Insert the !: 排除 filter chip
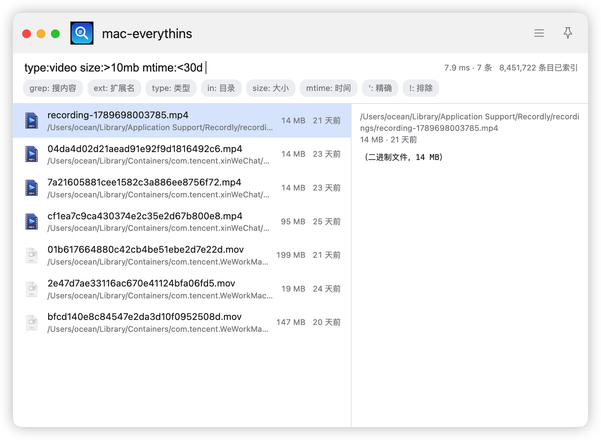601x440 pixels. point(421,88)
